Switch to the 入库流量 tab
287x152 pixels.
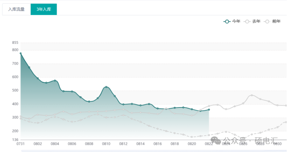coord(16,9)
